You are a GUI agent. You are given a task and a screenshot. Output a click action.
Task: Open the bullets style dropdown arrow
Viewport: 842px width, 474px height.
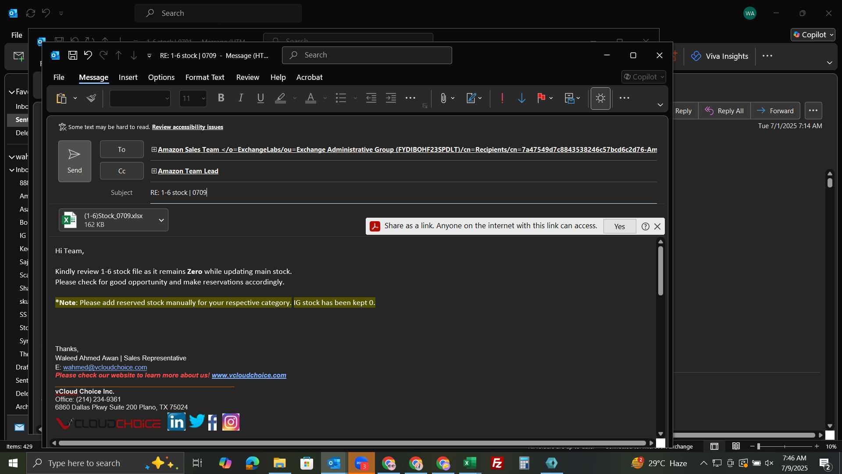pos(355,98)
